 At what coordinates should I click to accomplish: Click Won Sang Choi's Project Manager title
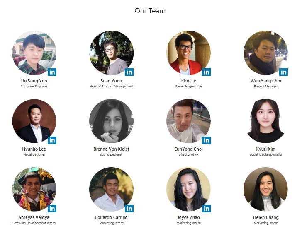pos(266,86)
